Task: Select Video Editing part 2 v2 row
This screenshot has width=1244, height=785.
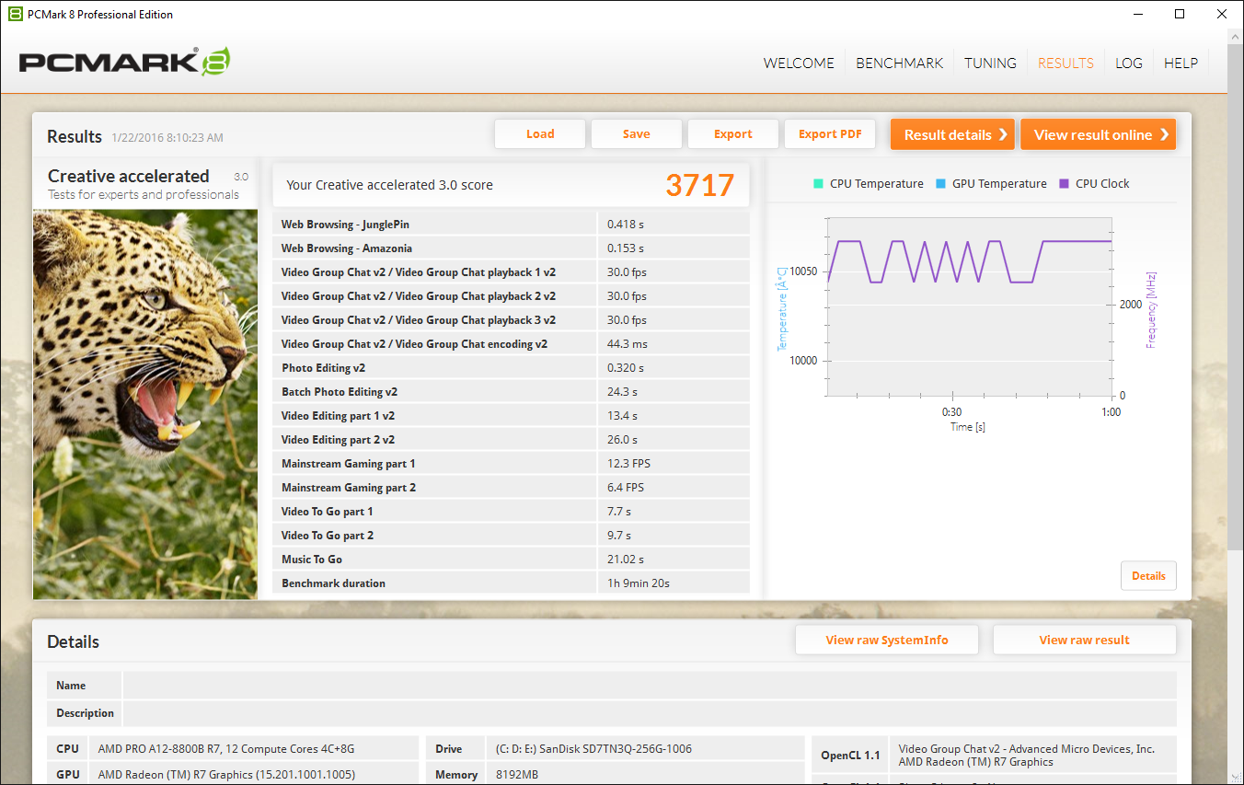Action: (512, 439)
